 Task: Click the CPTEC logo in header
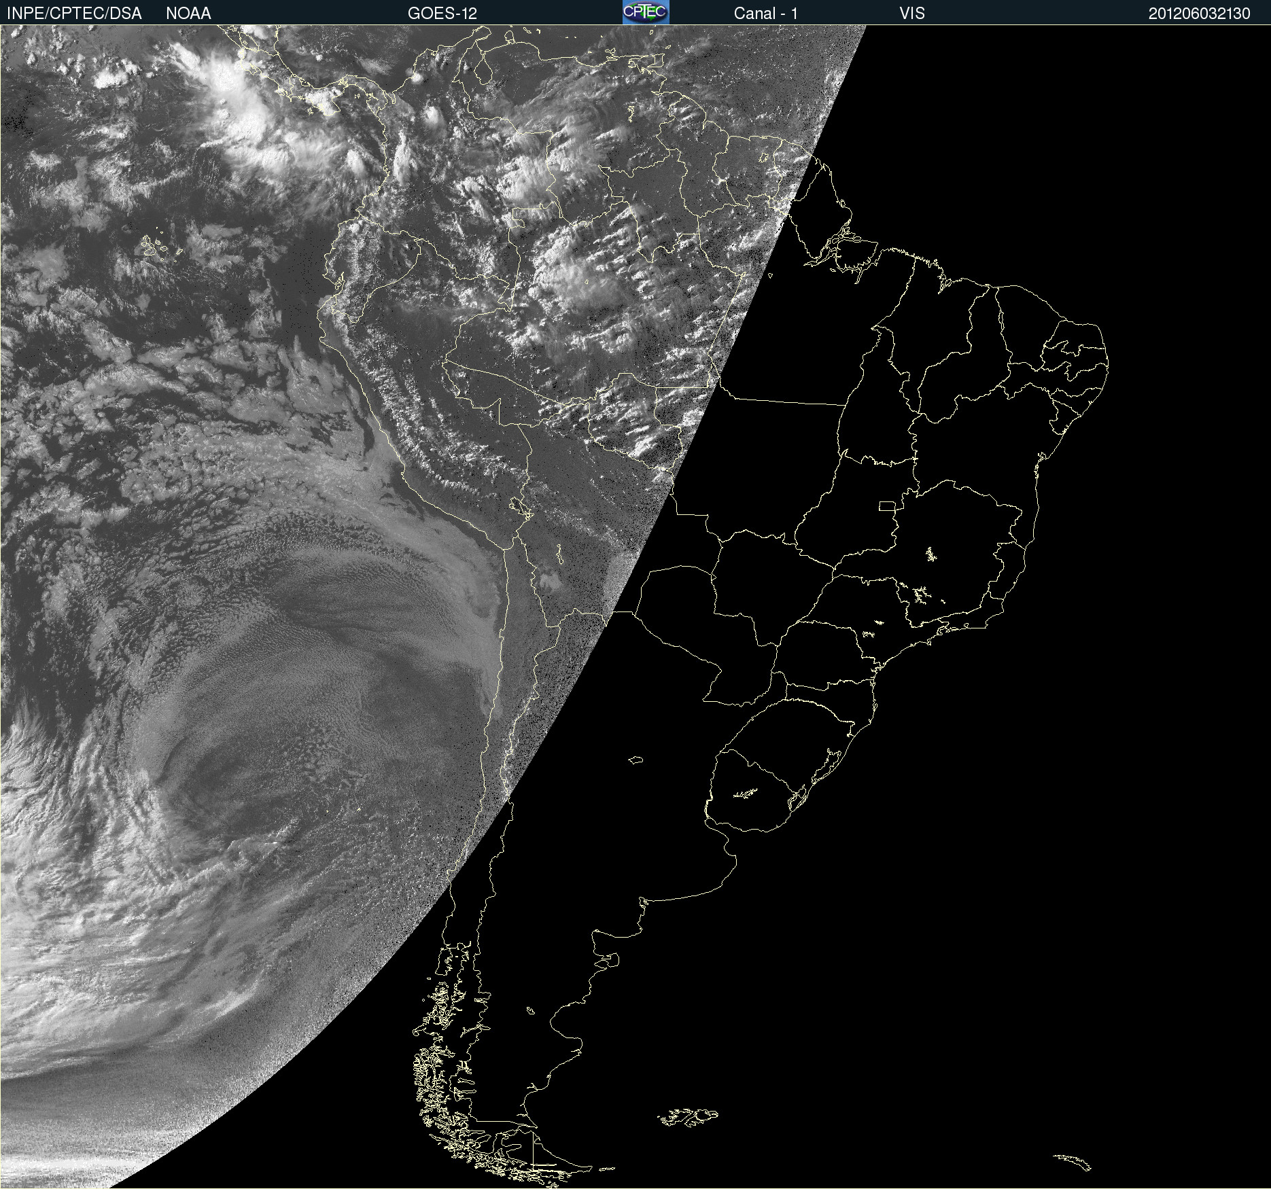pyautogui.click(x=646, y=12)
